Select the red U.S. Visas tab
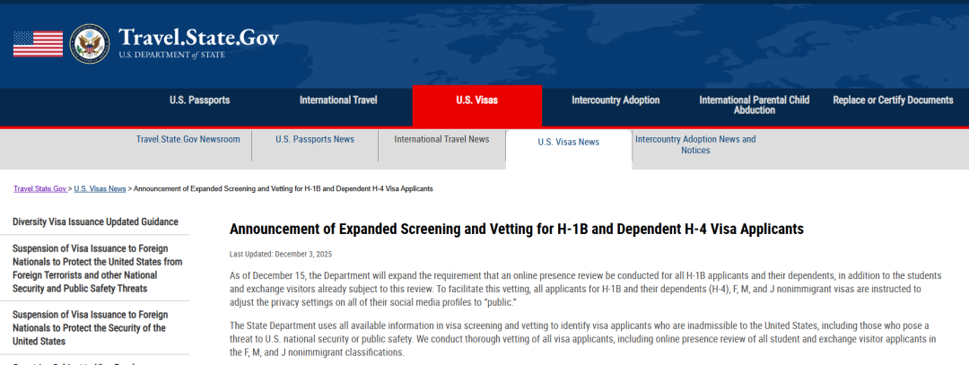The height and width of the screenshot is (365, 969). (x=476, y=100)
